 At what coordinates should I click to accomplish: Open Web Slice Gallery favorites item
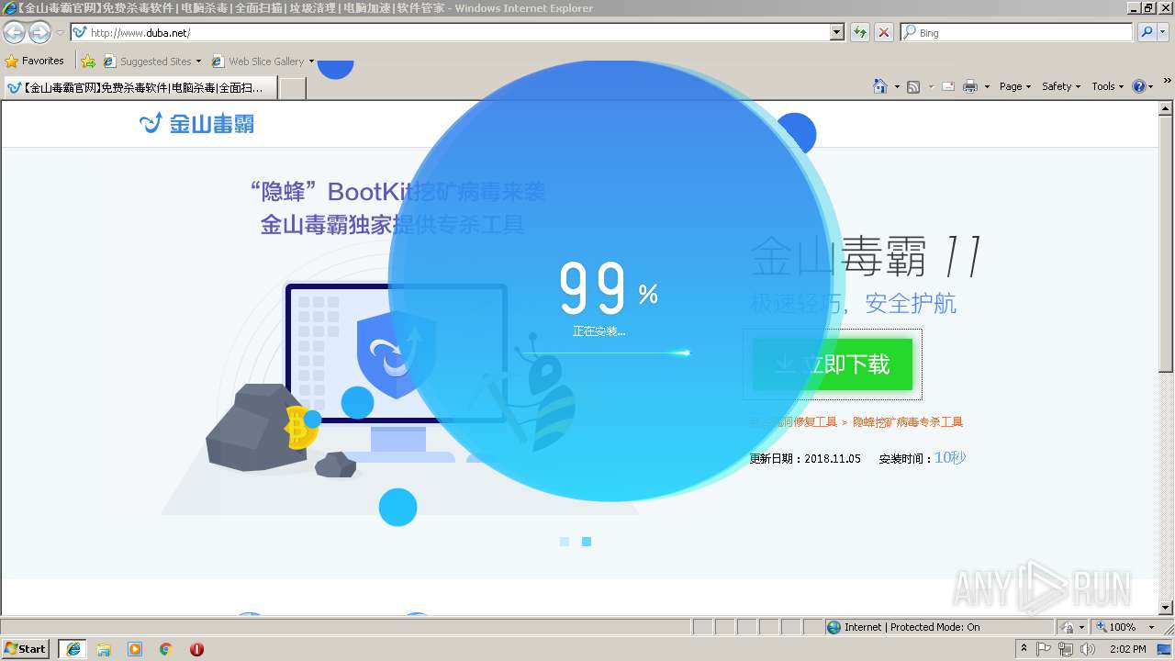(263, 62)
